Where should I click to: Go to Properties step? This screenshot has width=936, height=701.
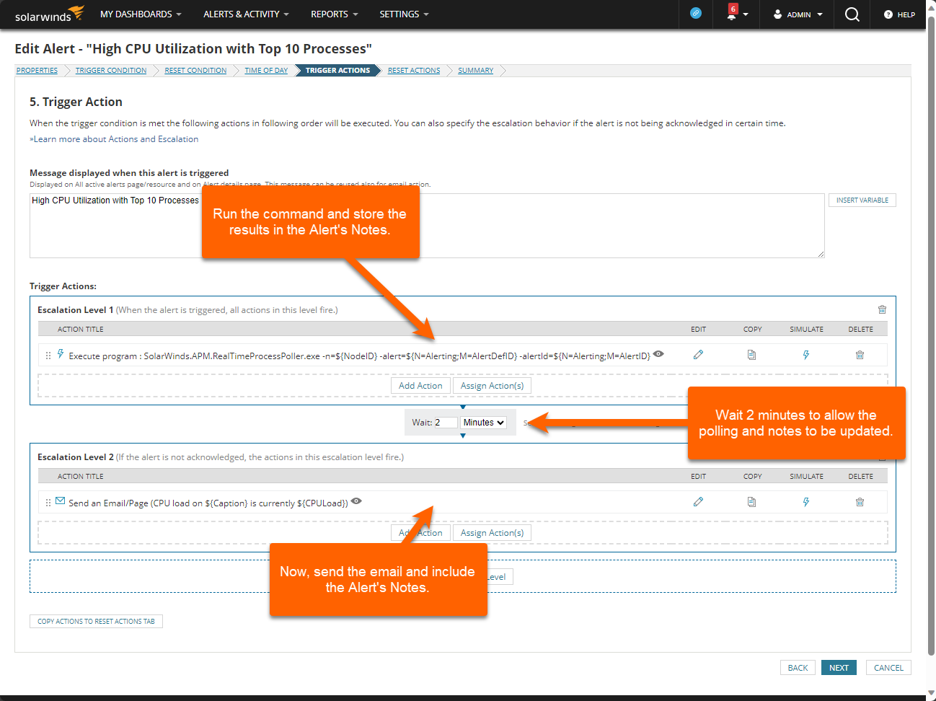[37, 71]
